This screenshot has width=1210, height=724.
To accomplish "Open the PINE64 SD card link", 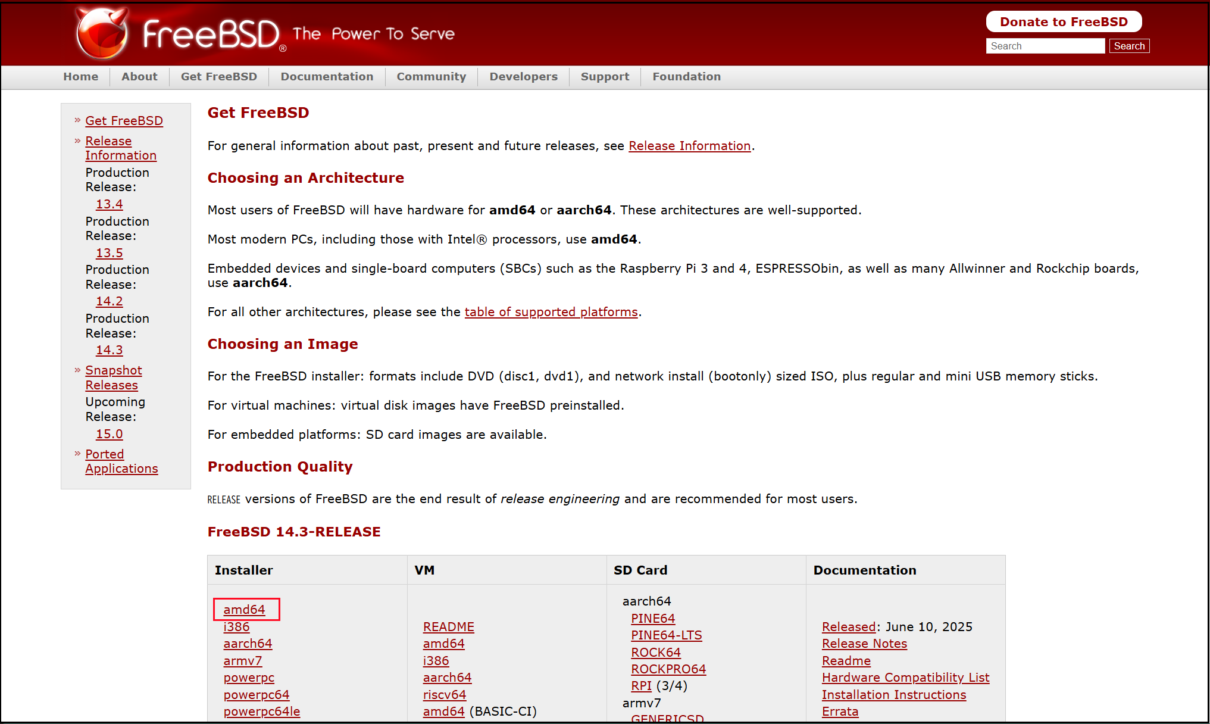I will click(653, 619).
